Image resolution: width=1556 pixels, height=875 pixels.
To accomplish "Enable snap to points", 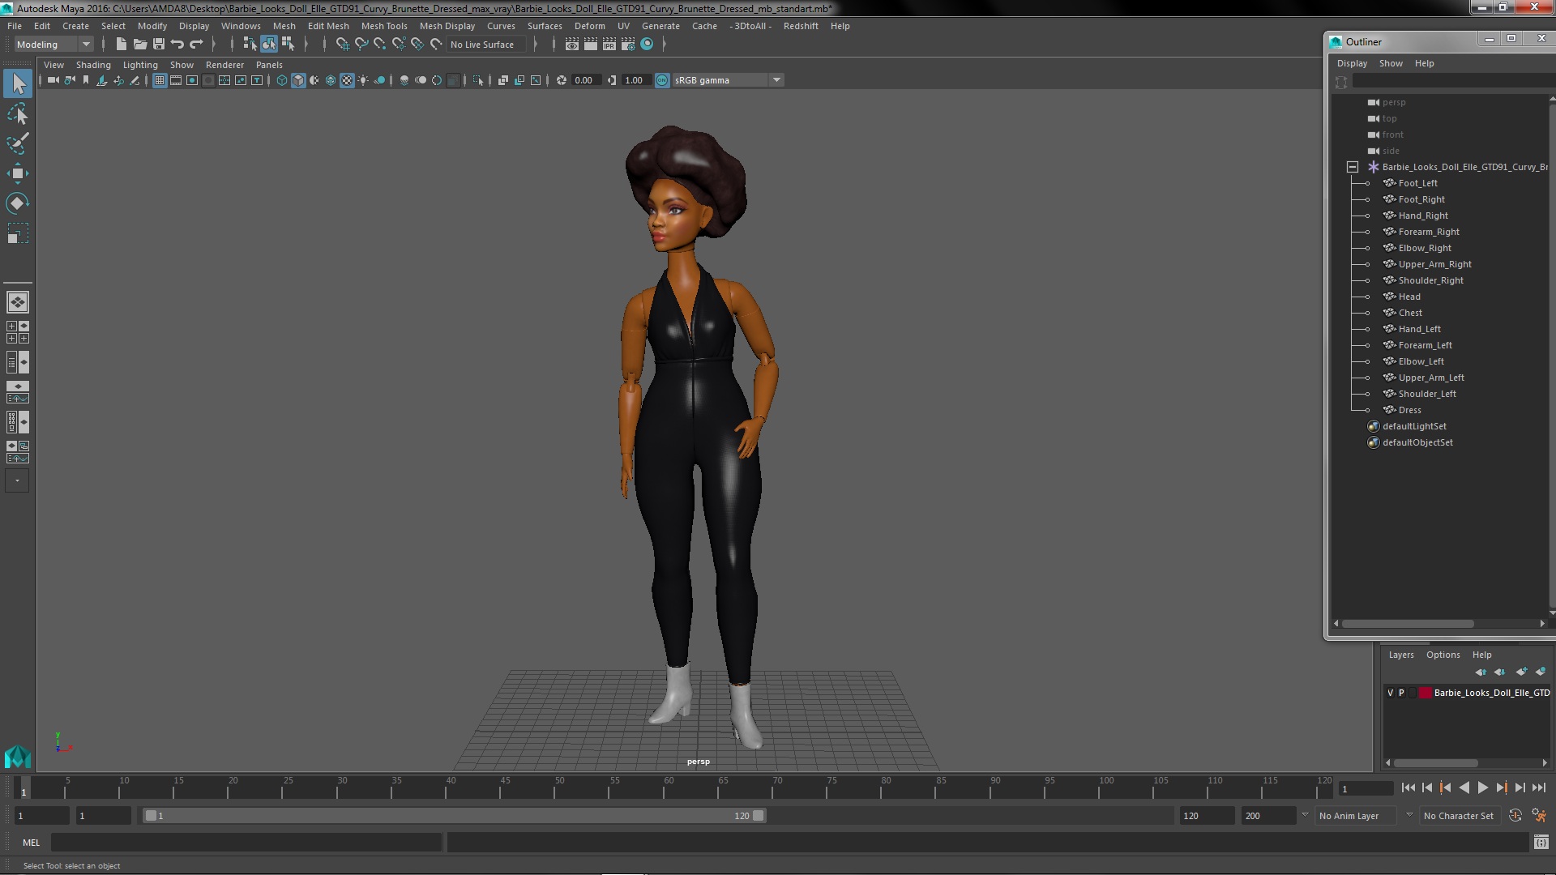I will click(x=380, y=44).
